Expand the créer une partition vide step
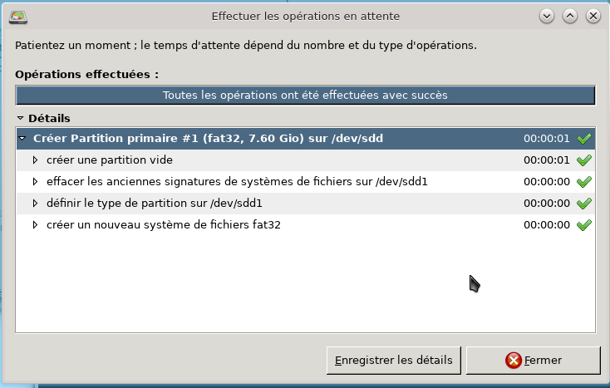 point(36,160)
